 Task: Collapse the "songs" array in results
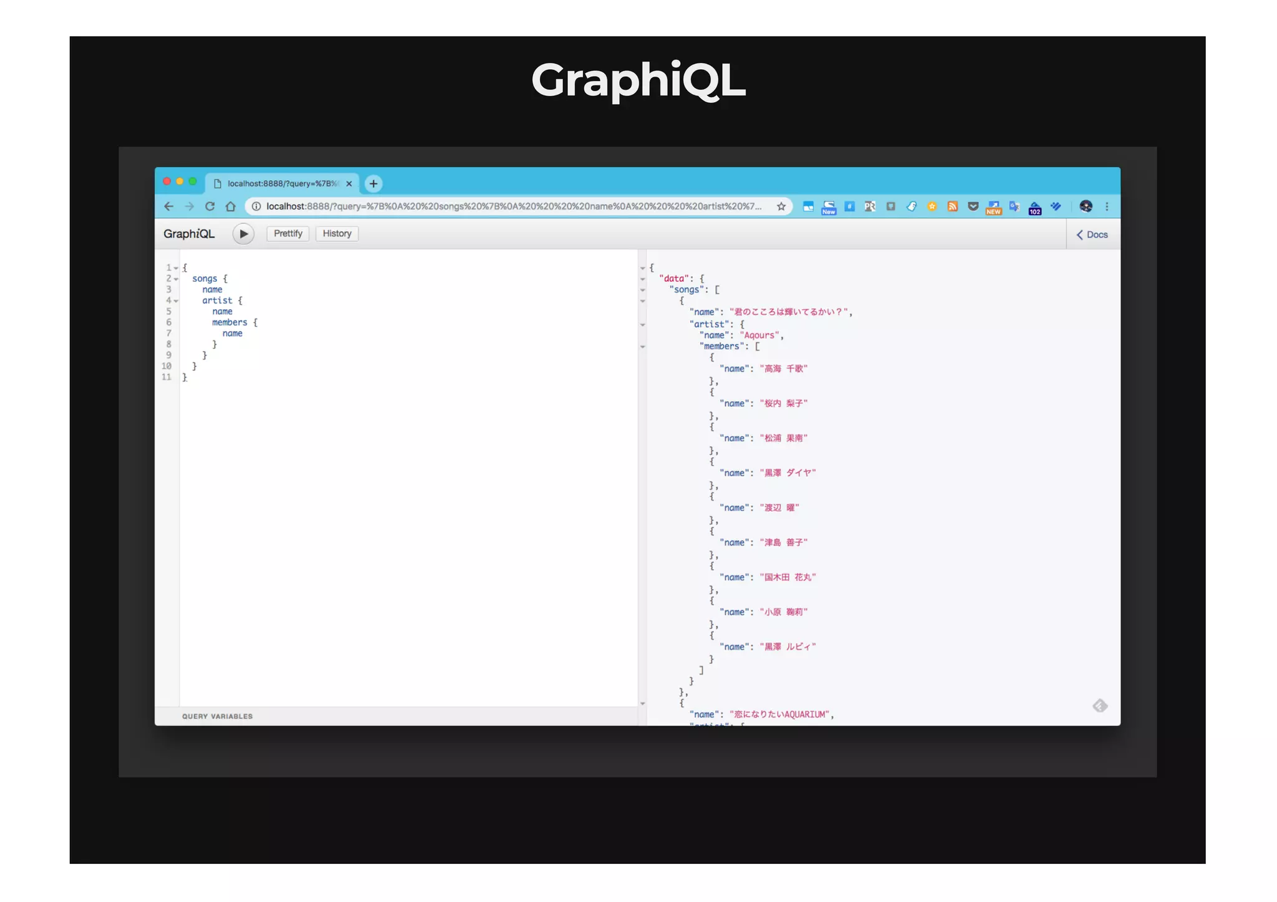pos(642,290)
